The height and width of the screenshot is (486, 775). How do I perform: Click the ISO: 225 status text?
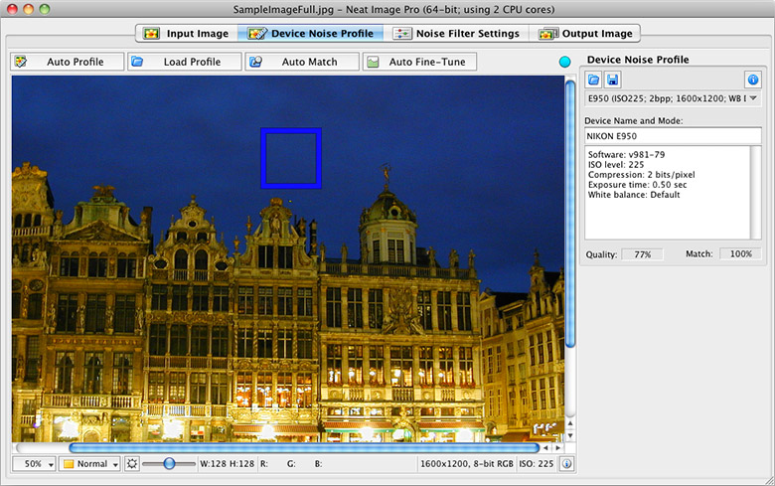coord(536,464)
